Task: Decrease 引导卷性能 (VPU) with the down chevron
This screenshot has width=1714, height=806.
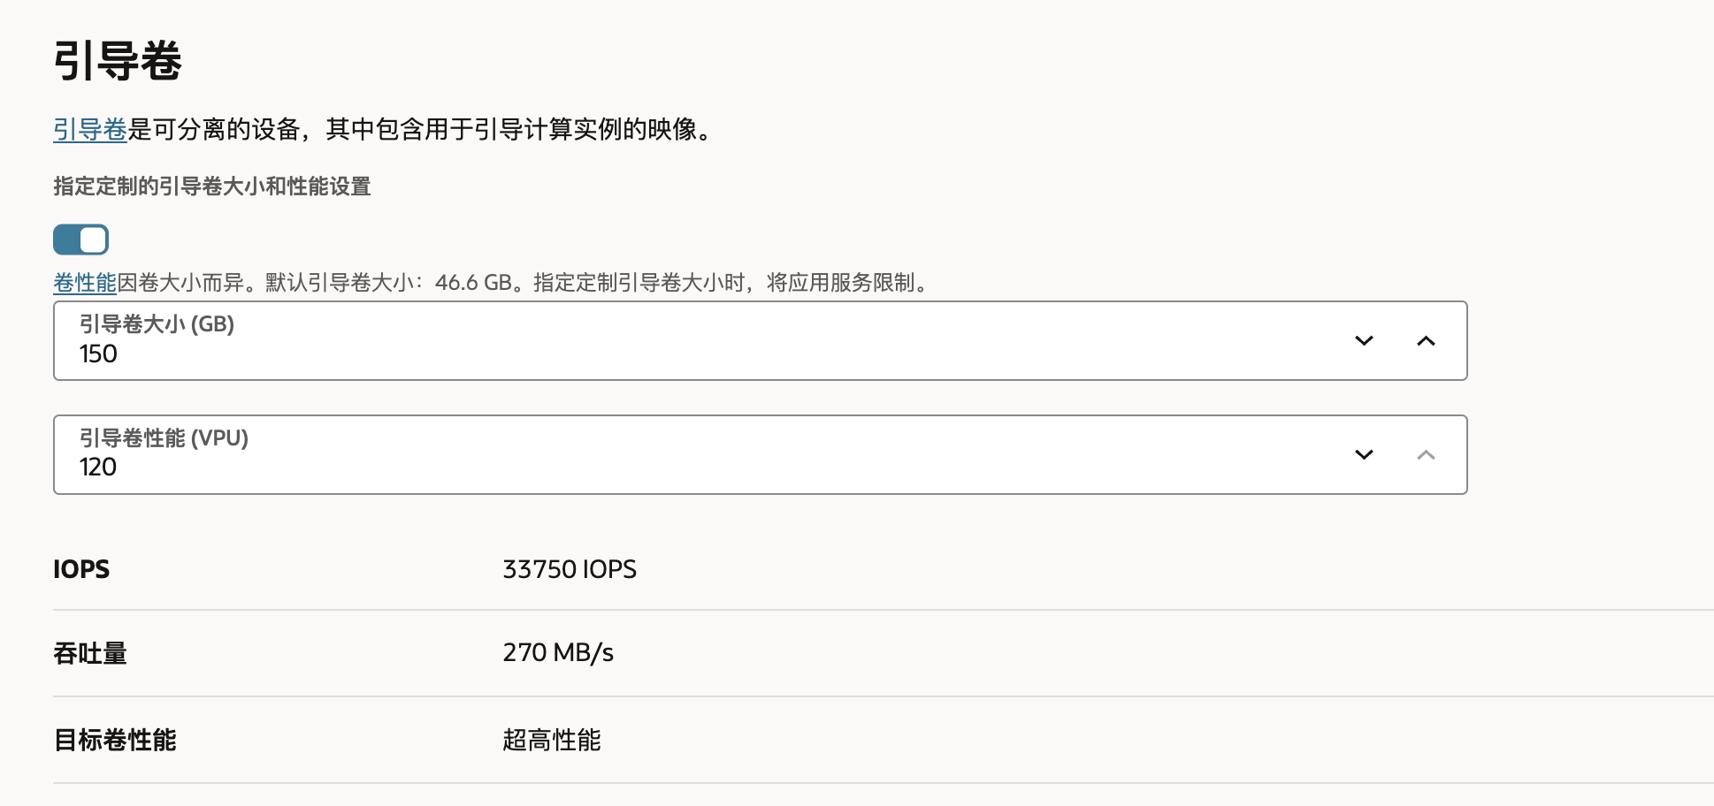Action: (1364, 455)
